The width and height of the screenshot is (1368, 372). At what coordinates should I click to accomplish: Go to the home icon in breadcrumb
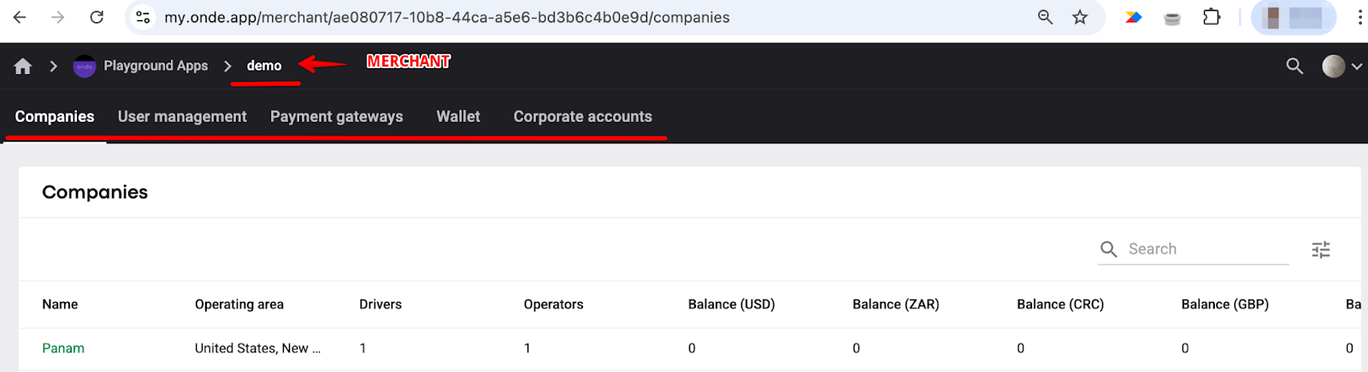coord(23,66)
